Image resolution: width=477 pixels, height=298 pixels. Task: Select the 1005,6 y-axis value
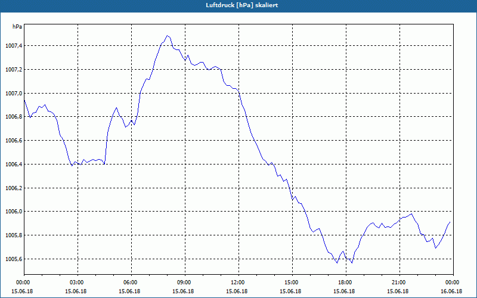coord(14,259)
